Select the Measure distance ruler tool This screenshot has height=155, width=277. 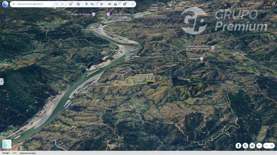109,4
